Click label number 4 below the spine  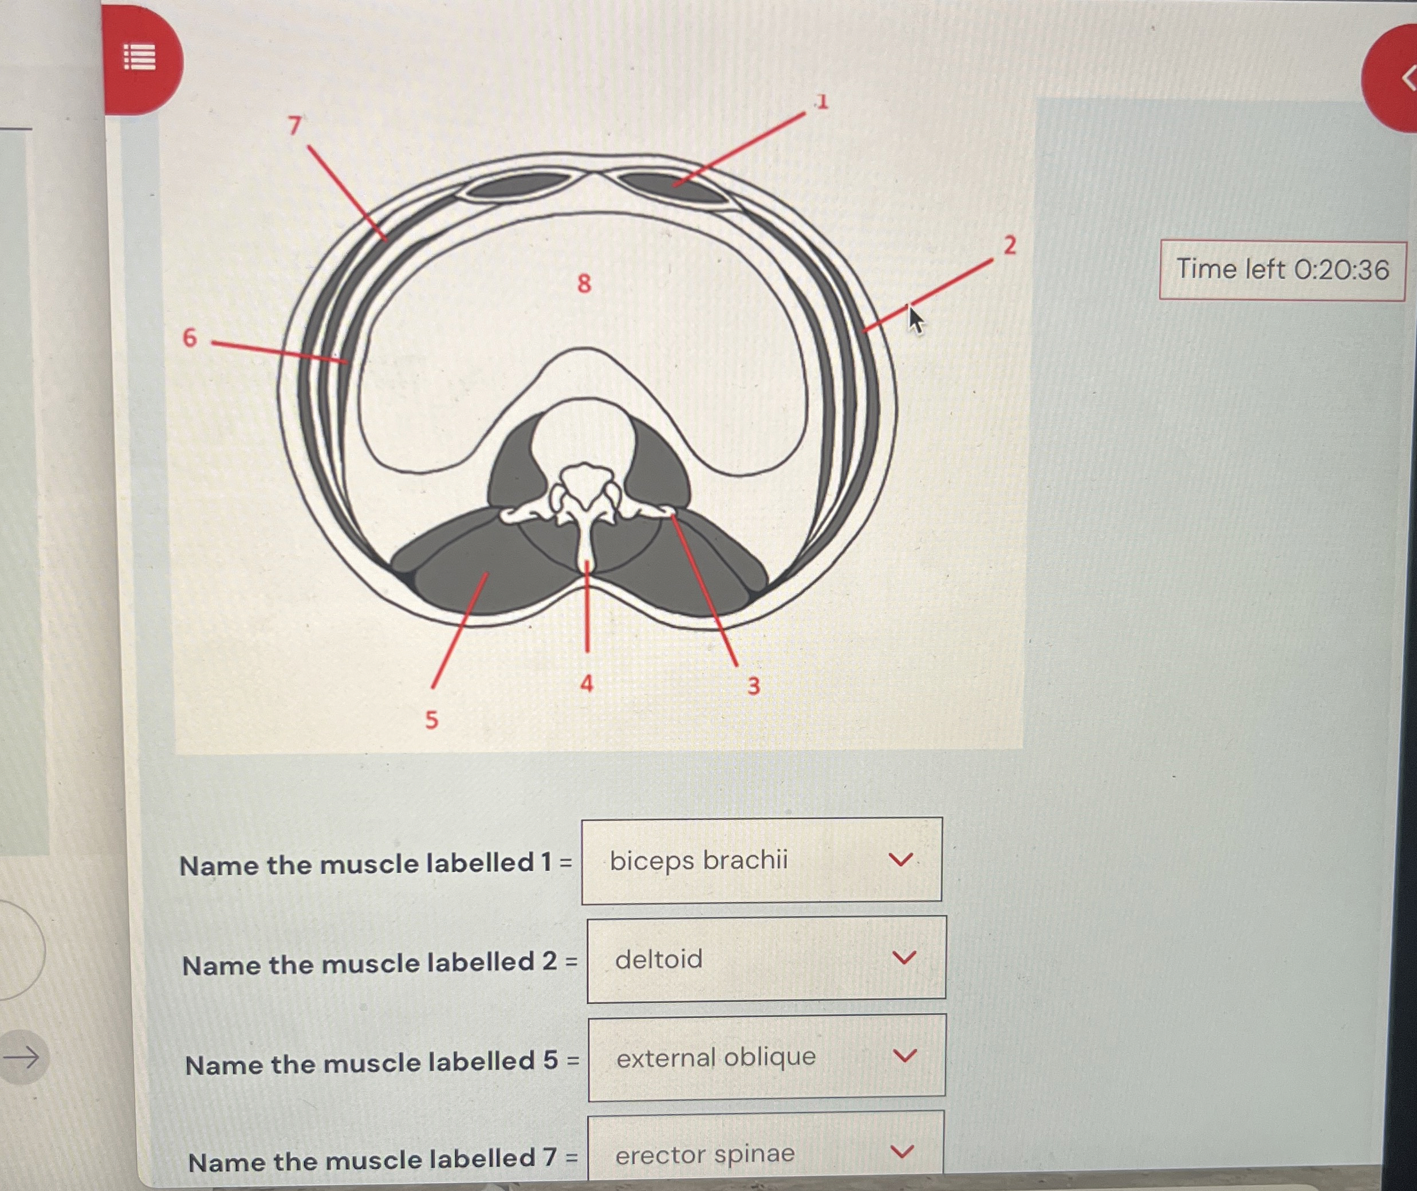(x=587, y=683)
